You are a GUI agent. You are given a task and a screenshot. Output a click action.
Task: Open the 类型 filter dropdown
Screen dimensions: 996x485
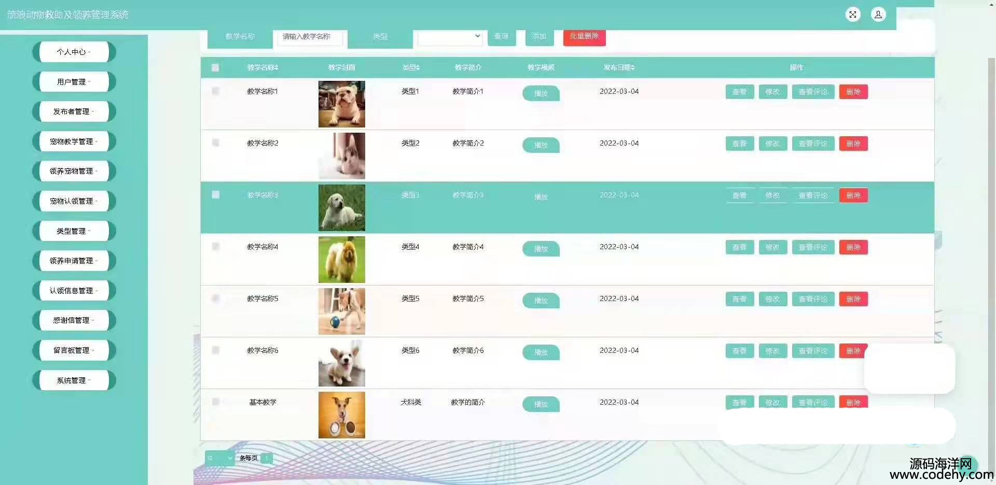pos(450,36)
